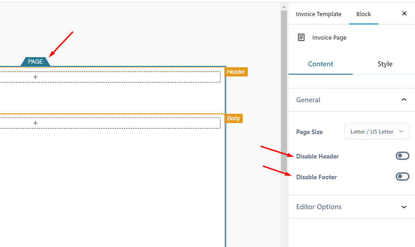Open the Page Size dropdown
The width and height of the screenshot is (415, 247).
pos(377,132)
